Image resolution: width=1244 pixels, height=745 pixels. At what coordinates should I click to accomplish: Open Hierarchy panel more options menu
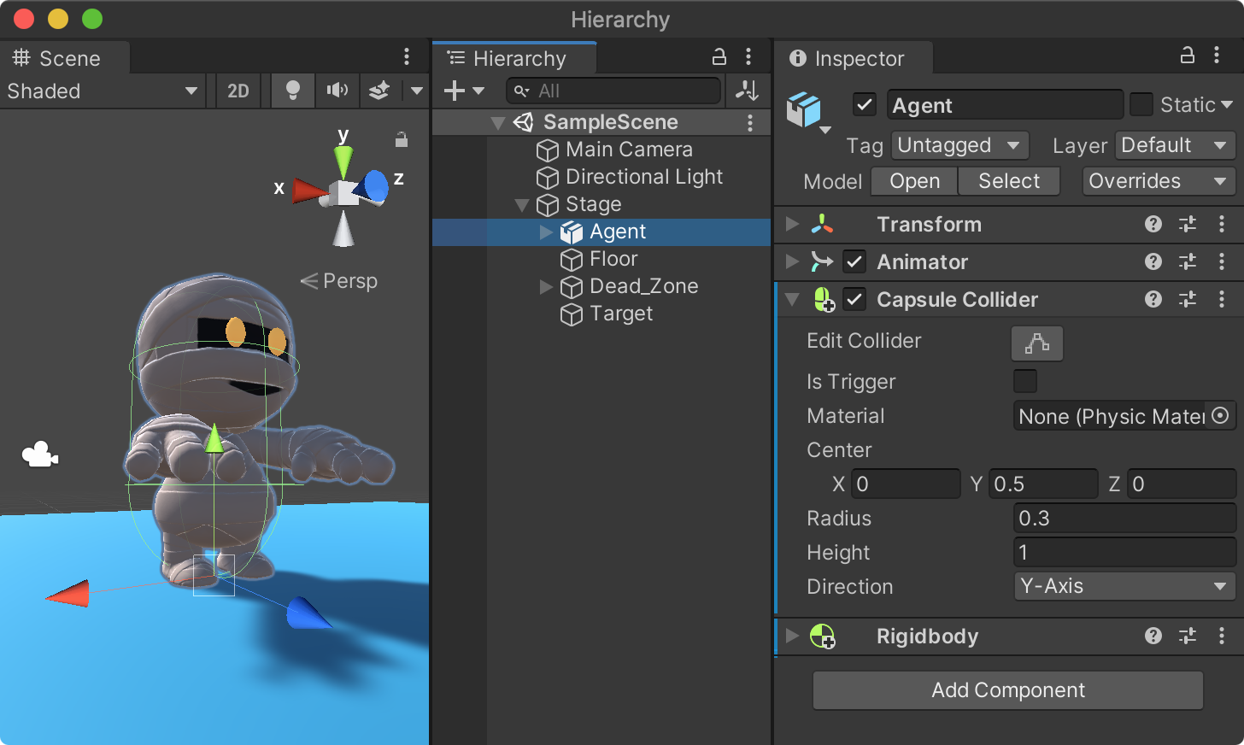(748, 57)
